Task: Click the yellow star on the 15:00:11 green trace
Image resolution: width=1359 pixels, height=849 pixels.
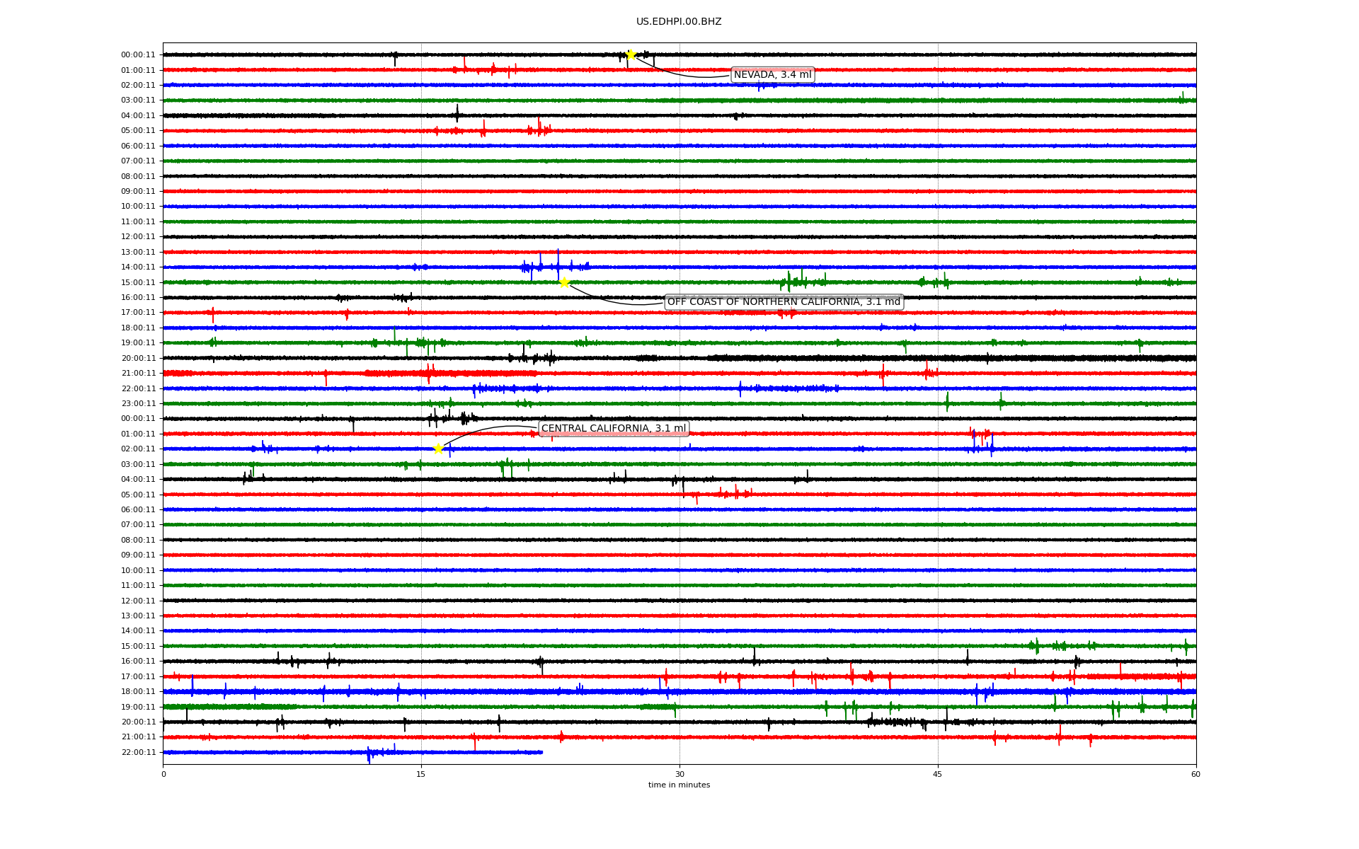Action: (x=564, y=282)
